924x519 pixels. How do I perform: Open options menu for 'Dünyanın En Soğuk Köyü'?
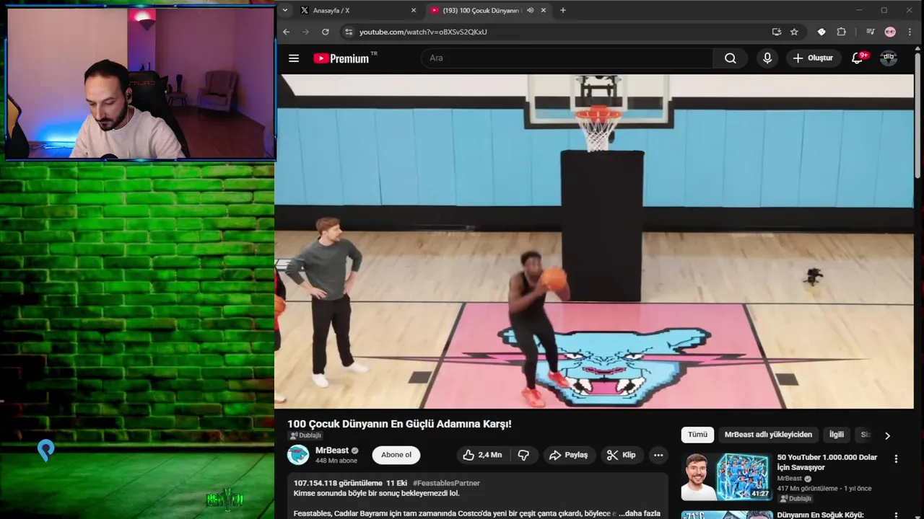[897, 516]
